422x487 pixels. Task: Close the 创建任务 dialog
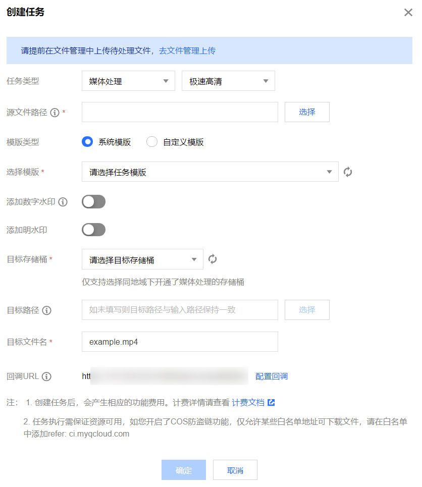pyautogui.click(x=408, y=13)
